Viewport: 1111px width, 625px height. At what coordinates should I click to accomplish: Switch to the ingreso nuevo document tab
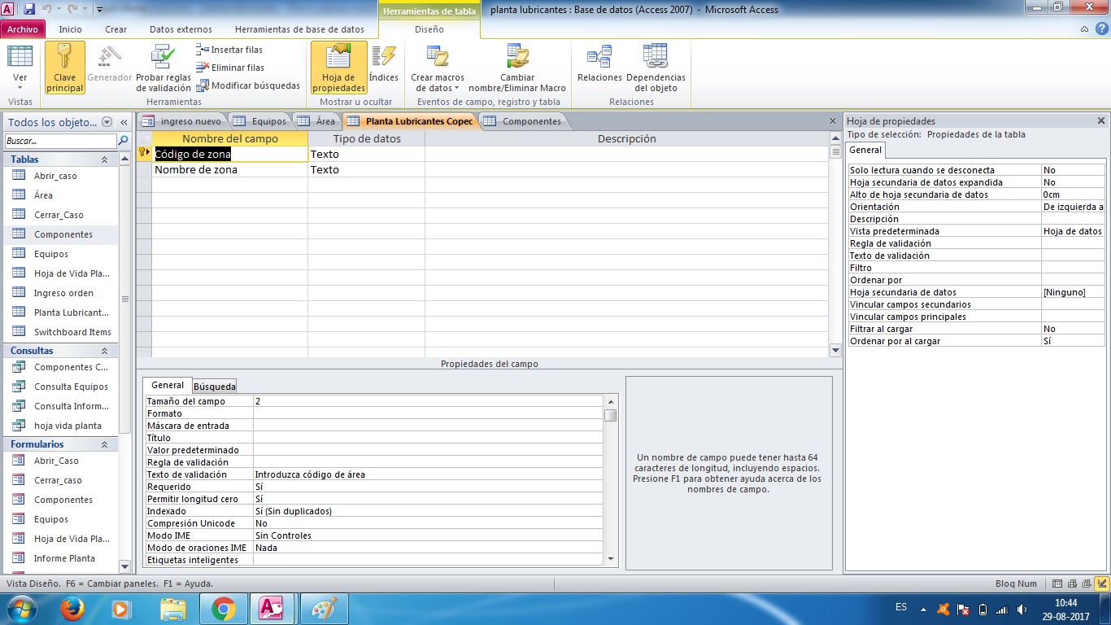[x=182, y=121]
